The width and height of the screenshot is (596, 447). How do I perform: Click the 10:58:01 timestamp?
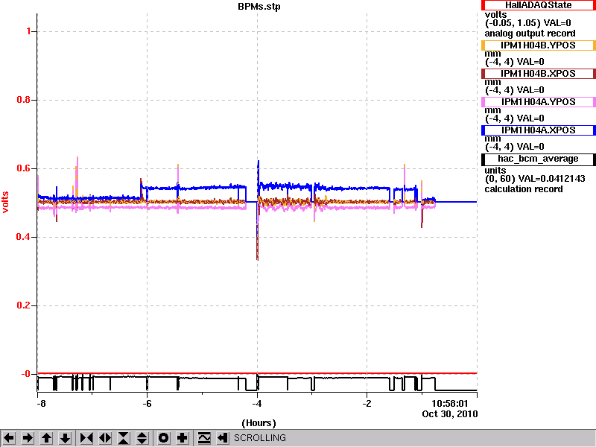(450, 403)
